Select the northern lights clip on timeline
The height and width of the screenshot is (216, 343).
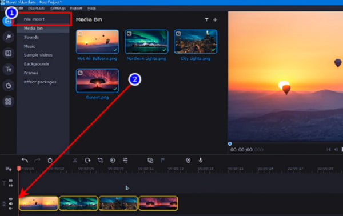pyautogui.click(x=78, y=203)
